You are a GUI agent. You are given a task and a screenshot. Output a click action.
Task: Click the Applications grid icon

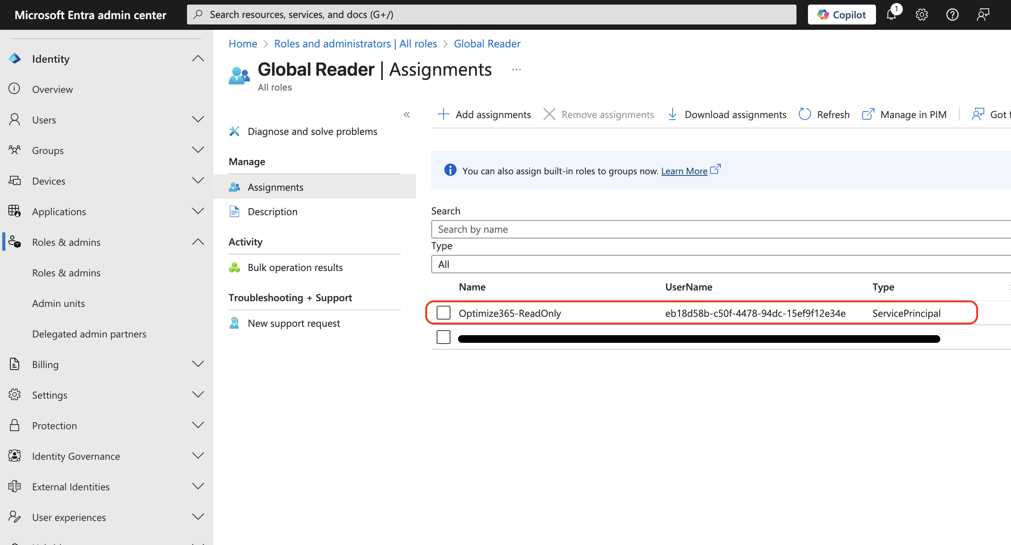coord(15,211)
